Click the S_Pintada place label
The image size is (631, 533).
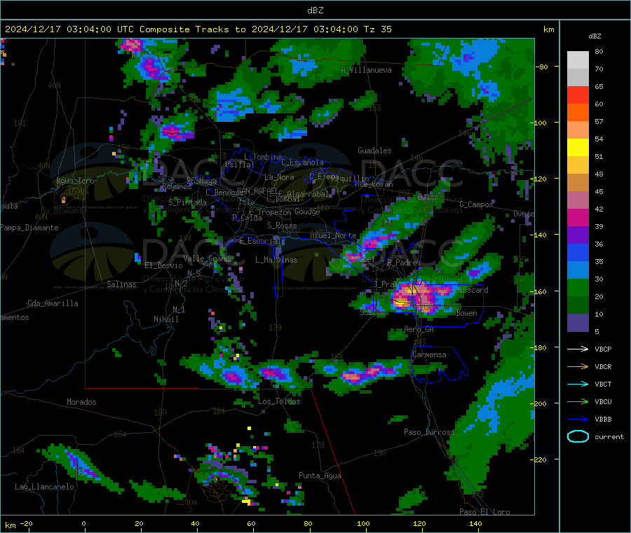pyautogui.click(x=187, y=202)
